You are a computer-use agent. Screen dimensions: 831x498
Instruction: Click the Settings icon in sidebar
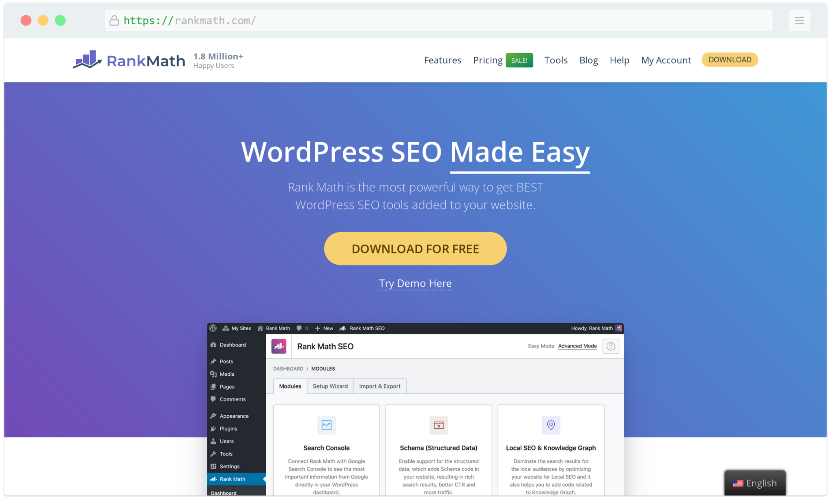[213, 466]
